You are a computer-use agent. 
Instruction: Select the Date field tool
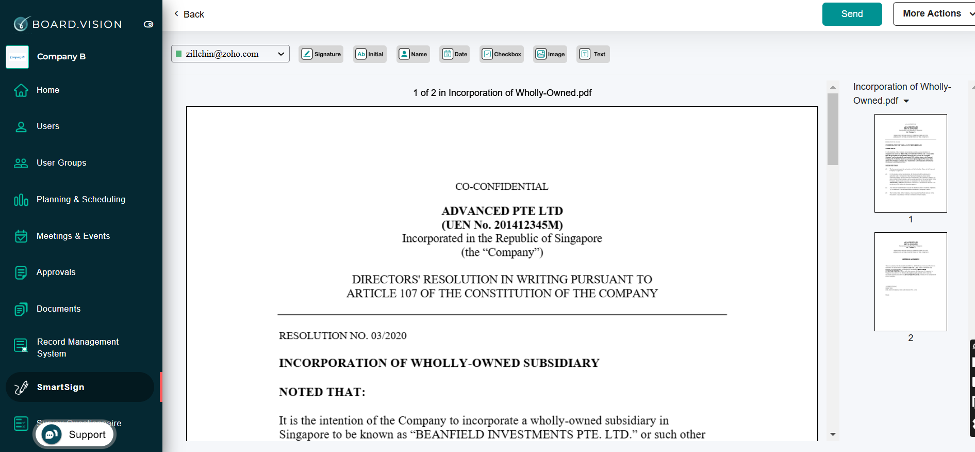click(455, 54)
